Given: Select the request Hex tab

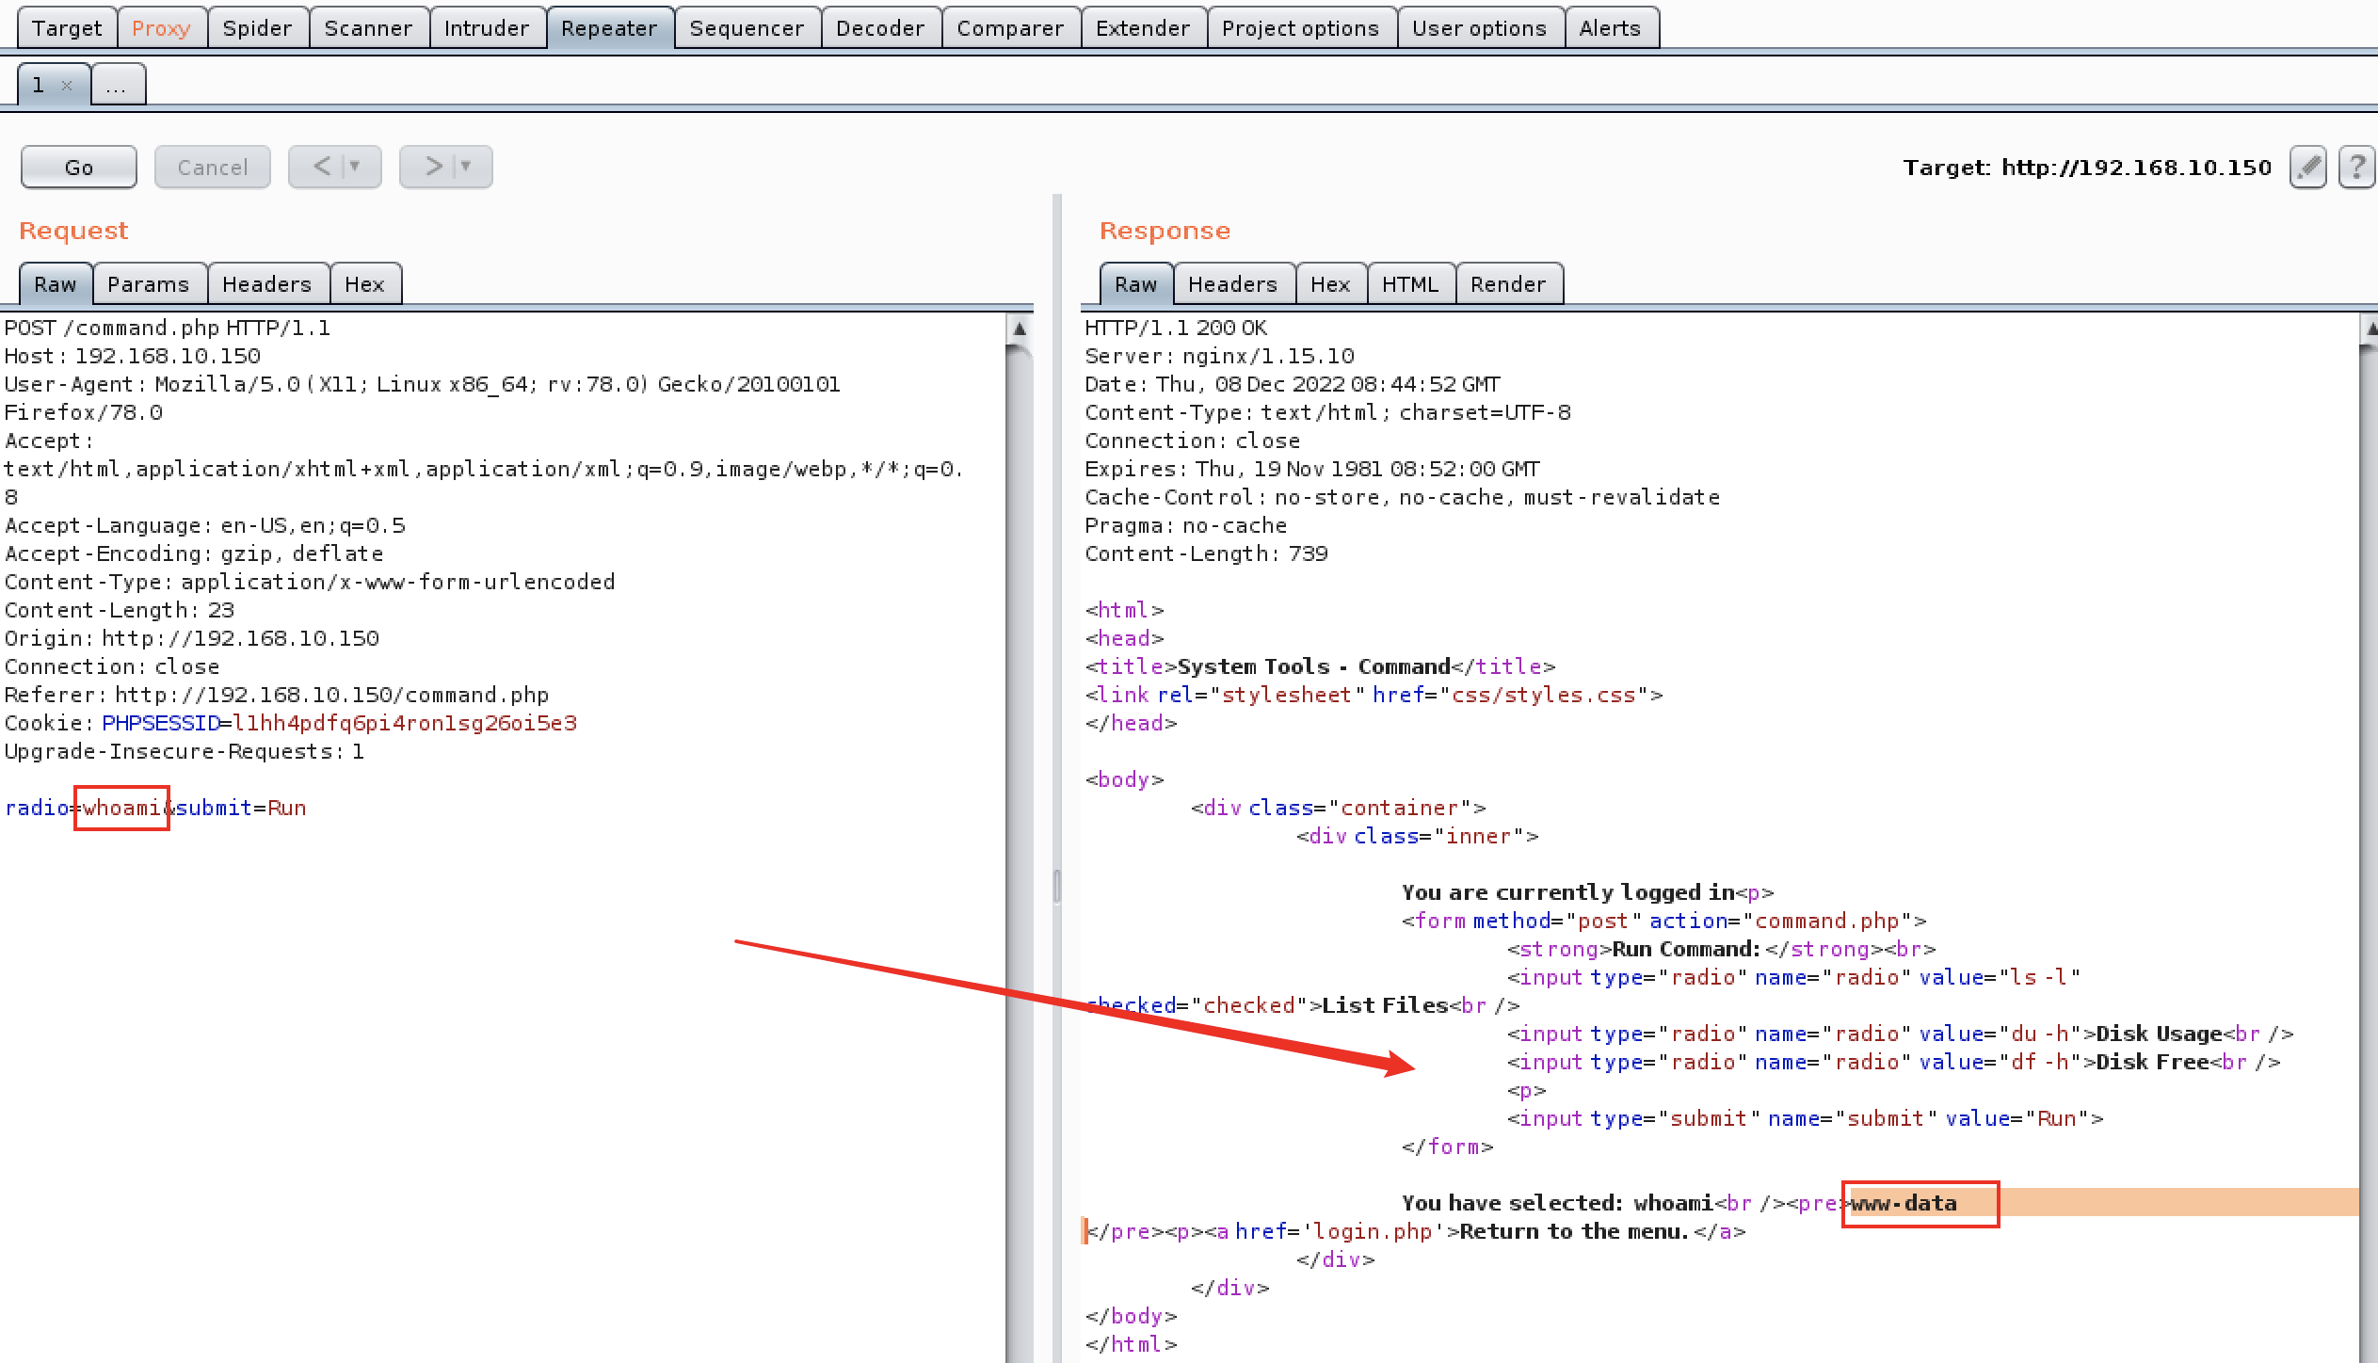Looking at the screenshot, I should click(x=364, y=284).
